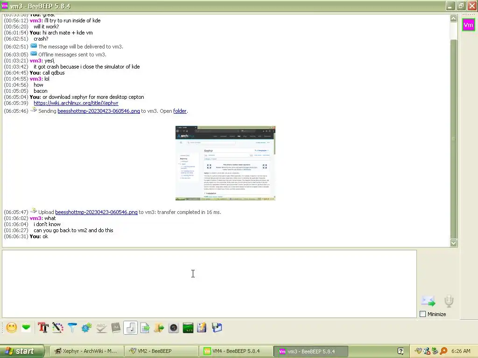This screenshot has height=358, width=478.
Task: Click the 'The message will be delivered' line
Action: (81, 47)
